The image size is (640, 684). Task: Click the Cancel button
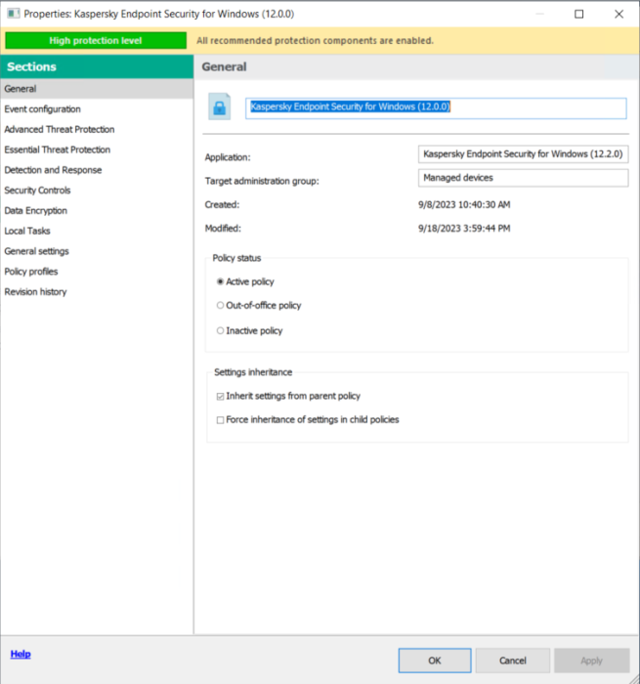coord(513,661)
